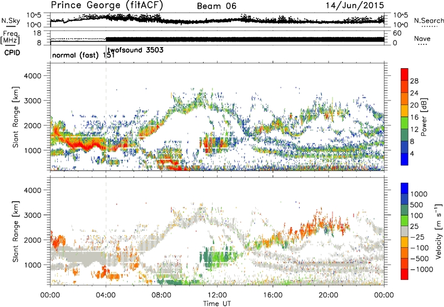Click the '20:00' time tick label

coord(329,295)
